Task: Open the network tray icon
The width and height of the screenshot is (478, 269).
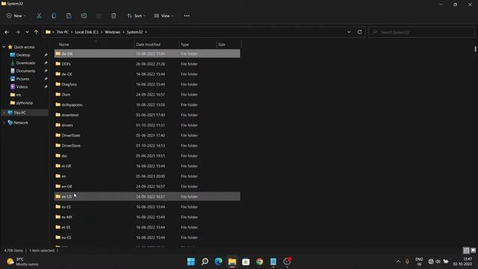Action: click(x=431, y=262)
